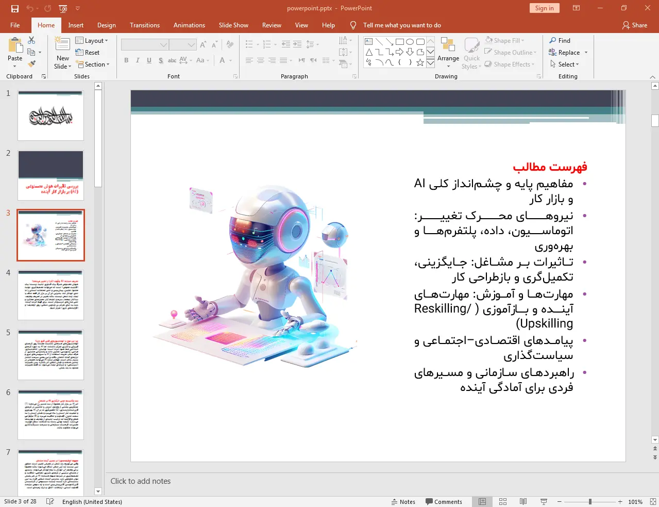Open the Select dropdown in Editing
The height and width of the screenshot is (507, 659).
pyautogui.click(x=564, y=64)
